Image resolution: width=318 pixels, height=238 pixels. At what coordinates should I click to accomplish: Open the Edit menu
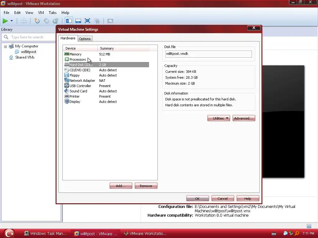[17, 12]
